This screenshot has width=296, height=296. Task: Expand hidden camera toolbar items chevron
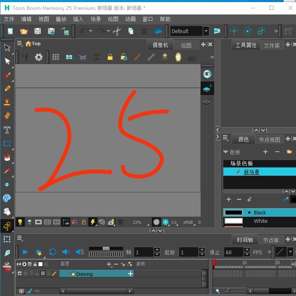click(x=212, y=57)
